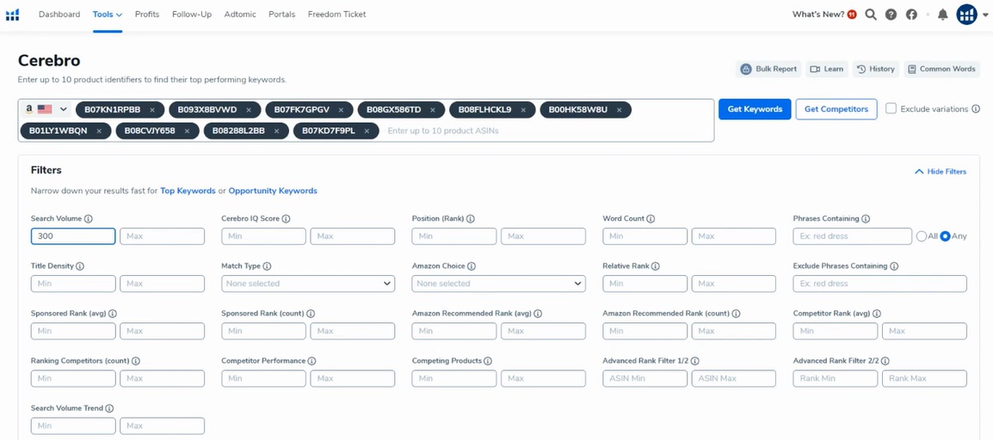993x440 pixels.
Task: Collapse filters with Hide Filters
Action: [x=941, y=171]
